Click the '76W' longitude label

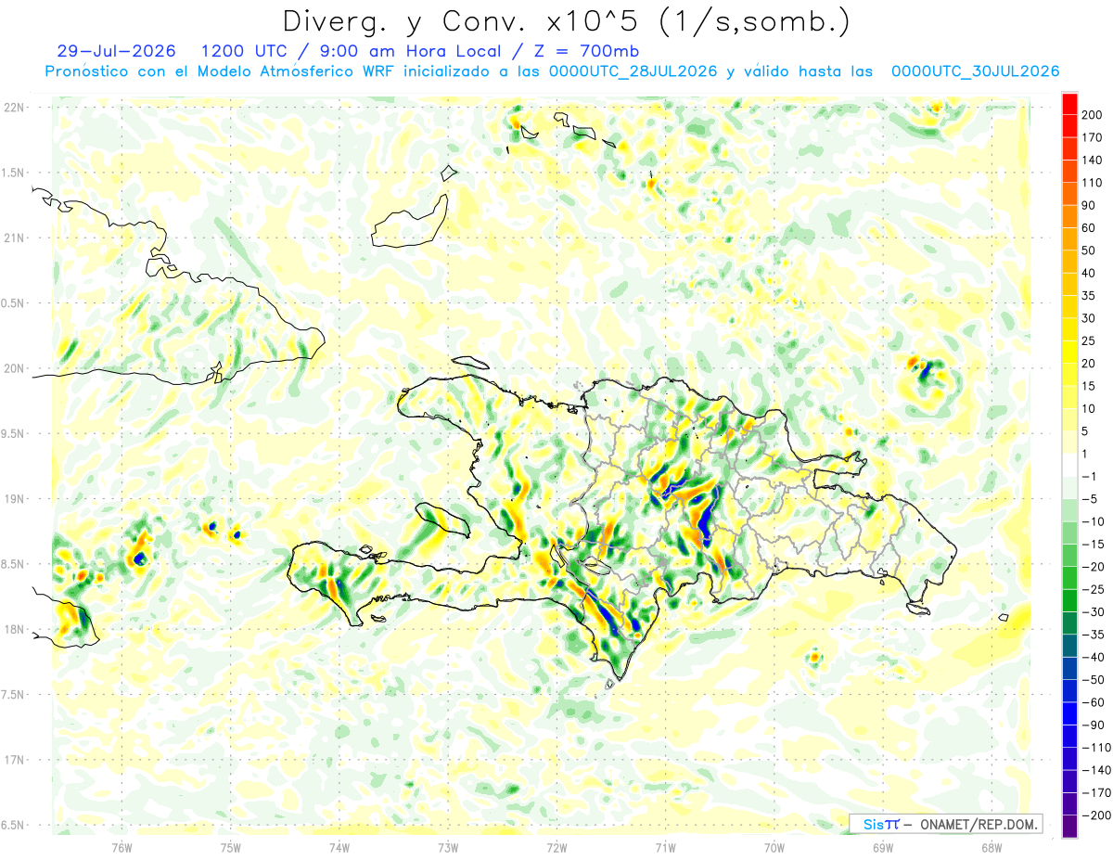[122, 847]
